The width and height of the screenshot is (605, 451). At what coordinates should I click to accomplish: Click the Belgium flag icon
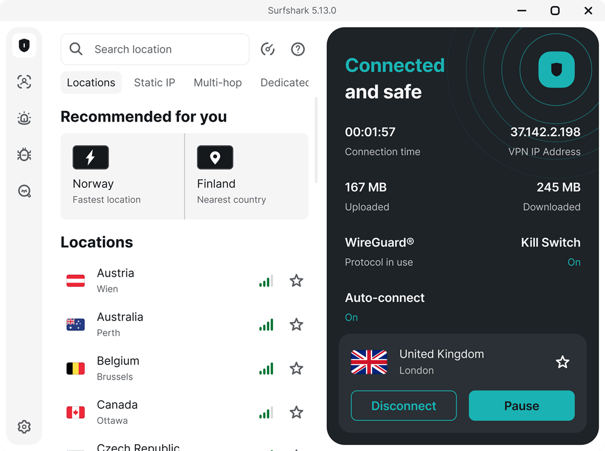(x=76, y=369)
